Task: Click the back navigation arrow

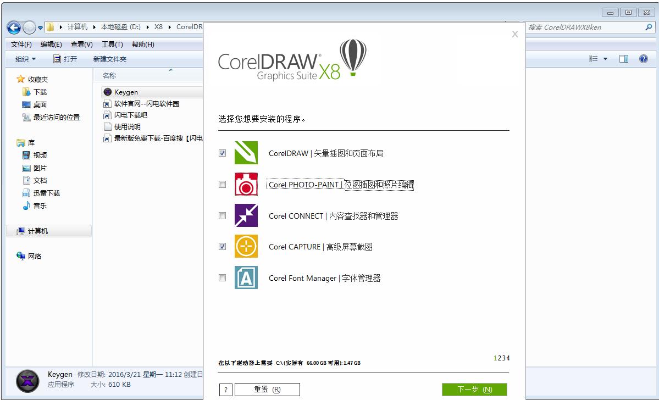Action: (13, 27)
